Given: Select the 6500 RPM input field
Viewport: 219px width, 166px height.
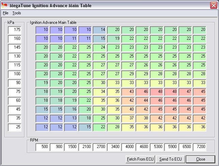Looking at the screenshot, I should click(x=185, y=147).
